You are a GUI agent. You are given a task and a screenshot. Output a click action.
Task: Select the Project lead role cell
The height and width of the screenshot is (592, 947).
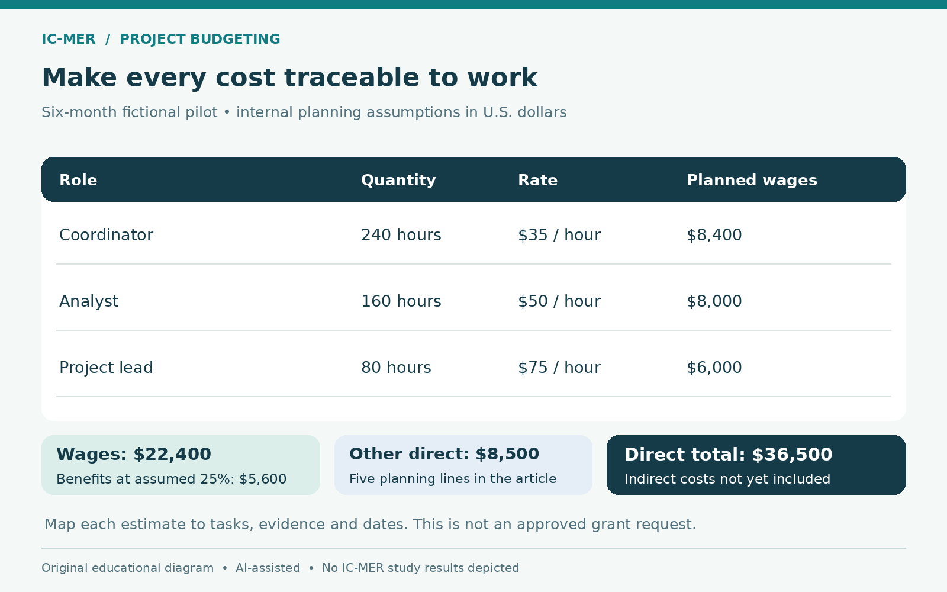click(106, 368)
